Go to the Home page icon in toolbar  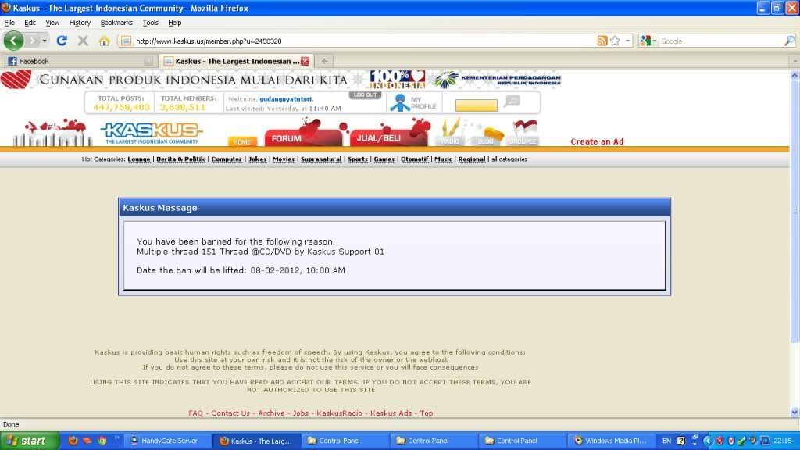pyautogui.click(x=104, y=41)
